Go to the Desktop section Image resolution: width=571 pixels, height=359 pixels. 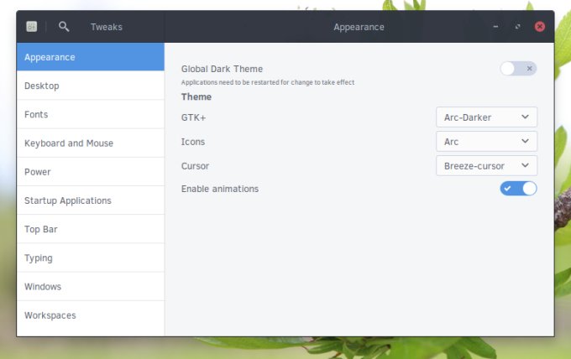(x=91, y=86)
